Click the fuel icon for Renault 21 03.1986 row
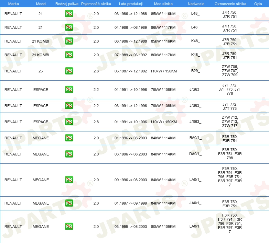 pos(69,14)
